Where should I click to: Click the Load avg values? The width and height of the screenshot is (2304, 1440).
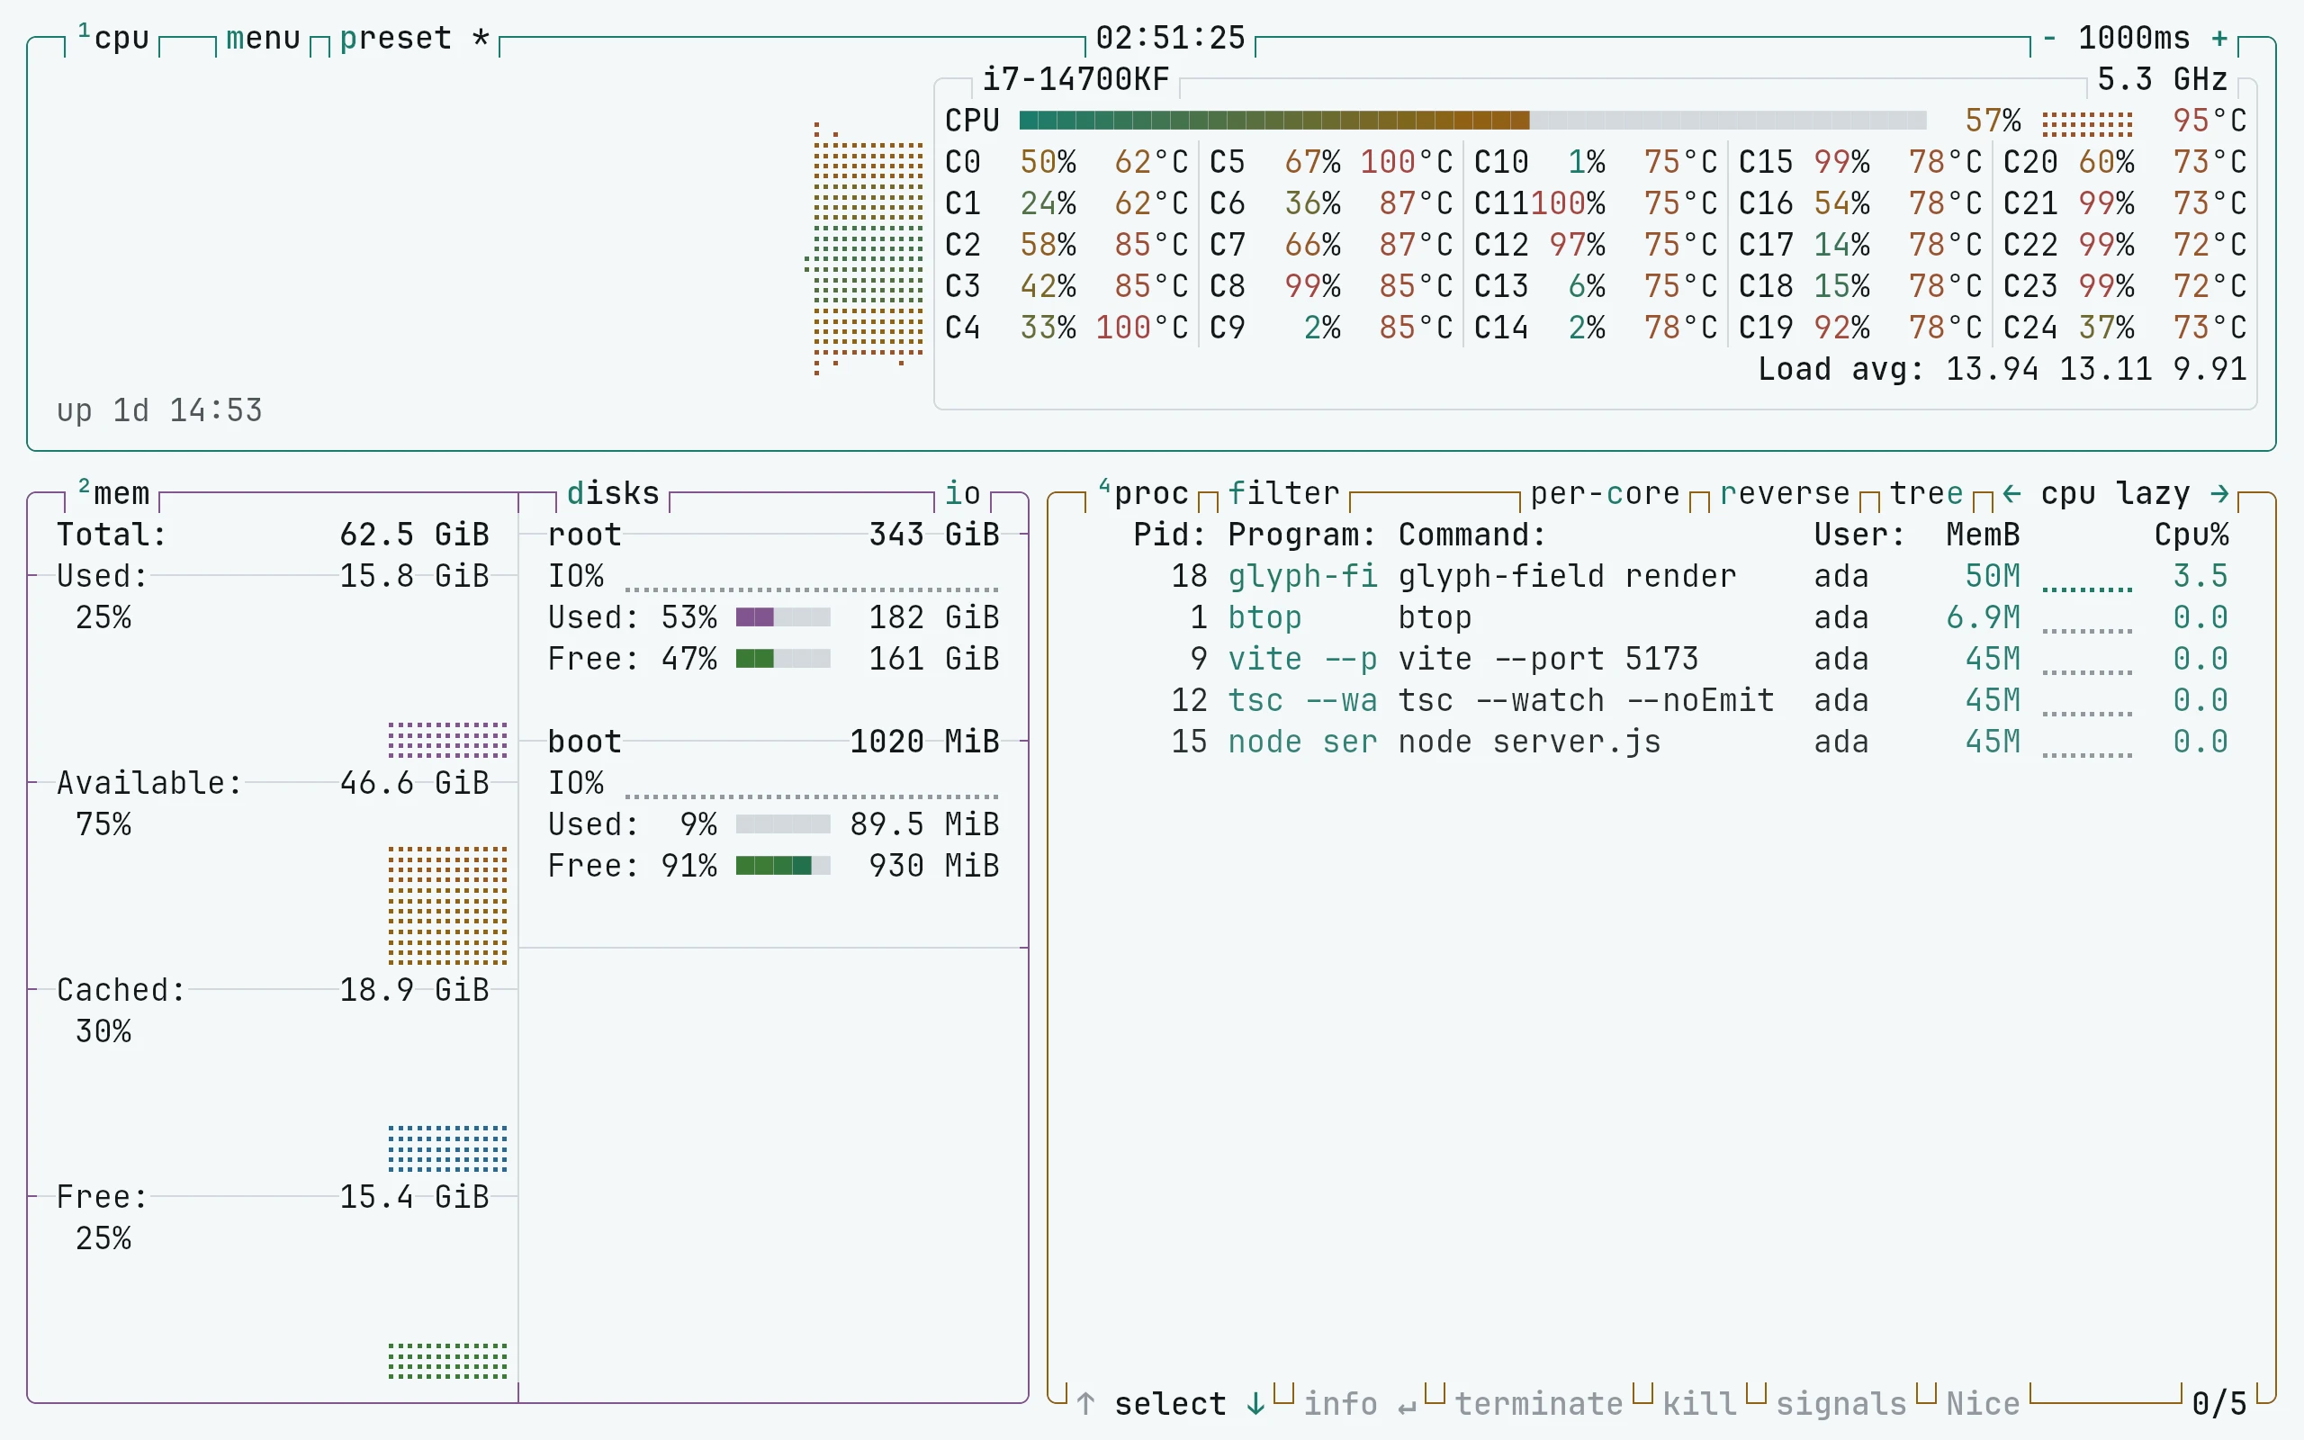(2096, 369)
